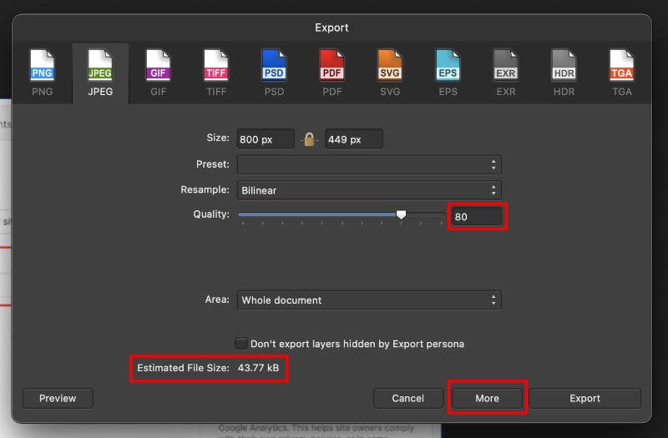
Task: Choose the HDR export format icon
Action: tap(564, 66)
